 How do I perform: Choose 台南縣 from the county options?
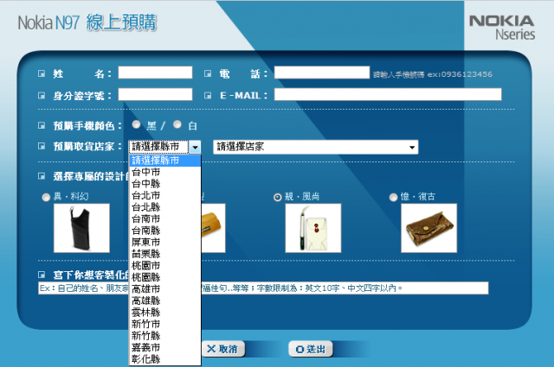coord(165,231)
